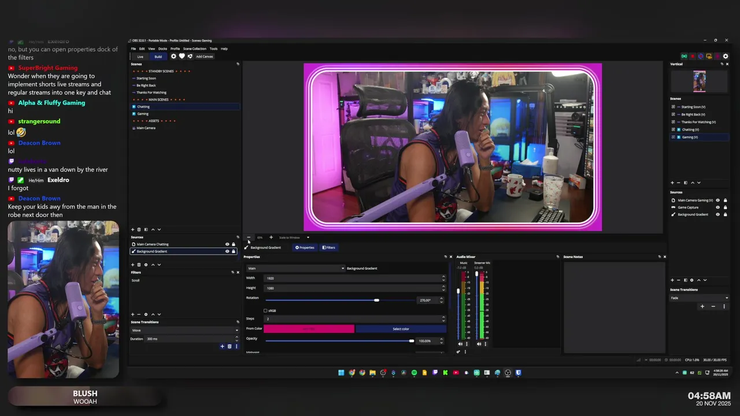
Task: Open source properties gear in Sources dock
Action: pyautogui.click(x=146, y=265)
